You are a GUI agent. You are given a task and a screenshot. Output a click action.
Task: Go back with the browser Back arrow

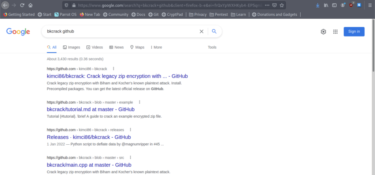(5, 5)
